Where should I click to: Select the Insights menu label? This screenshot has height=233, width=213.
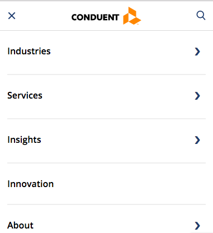(x=24, y=140)
